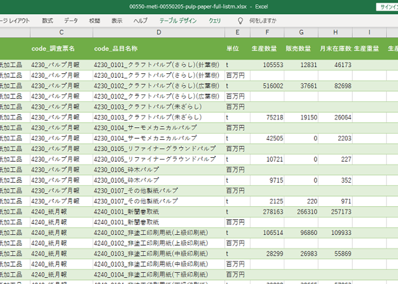398x284 pixels.
Task: Click the 何をしますか search field
Action: (x=263, y=21)
